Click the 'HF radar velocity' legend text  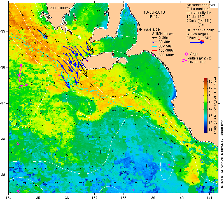200,30
